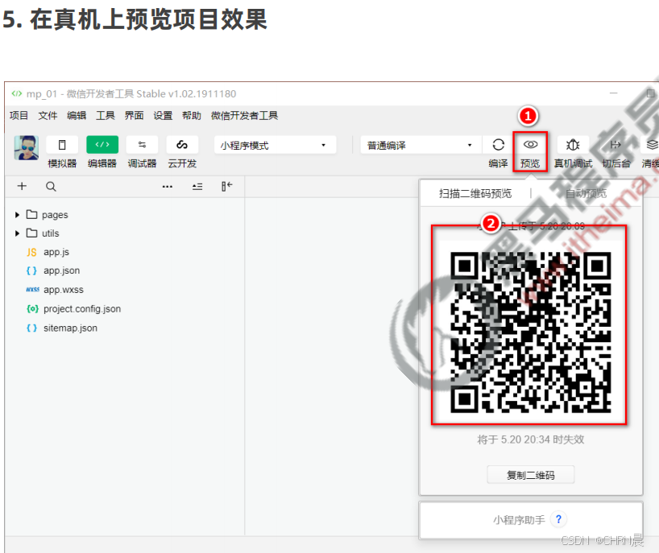Click the 切后台 switch background icon

click(x=615, y=145)
